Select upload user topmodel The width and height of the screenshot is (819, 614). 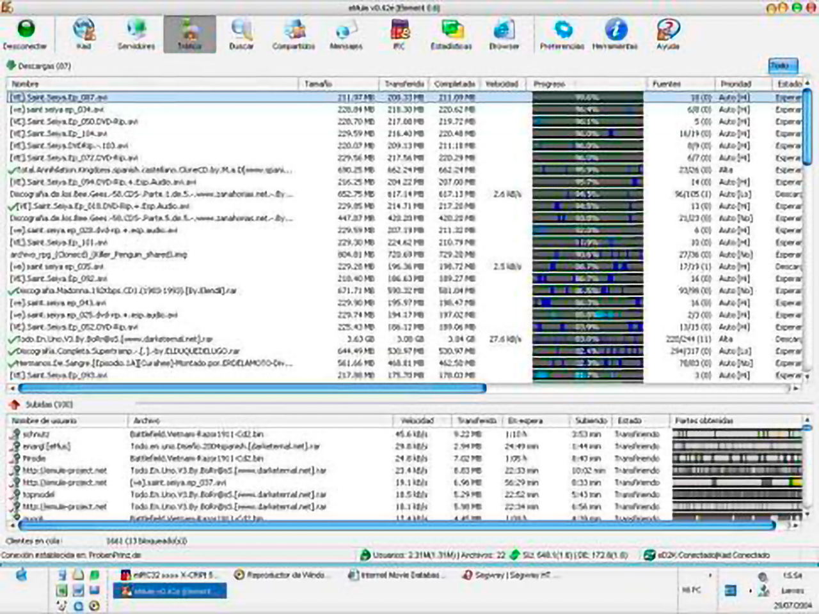[404, 495]
